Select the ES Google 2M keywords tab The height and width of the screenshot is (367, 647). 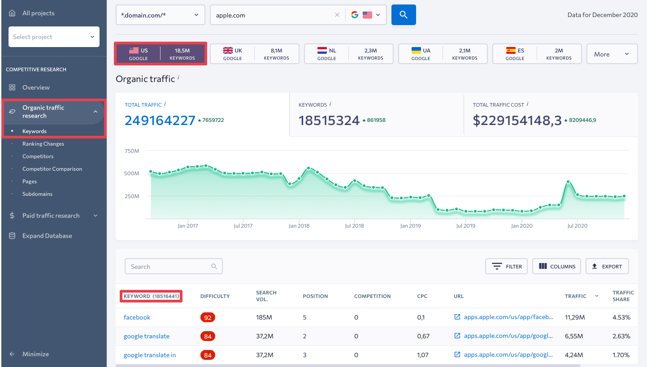click(x=537, y=54)
